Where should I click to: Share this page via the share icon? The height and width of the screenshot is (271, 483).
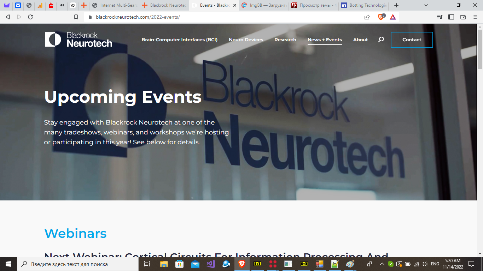[367, 17]
